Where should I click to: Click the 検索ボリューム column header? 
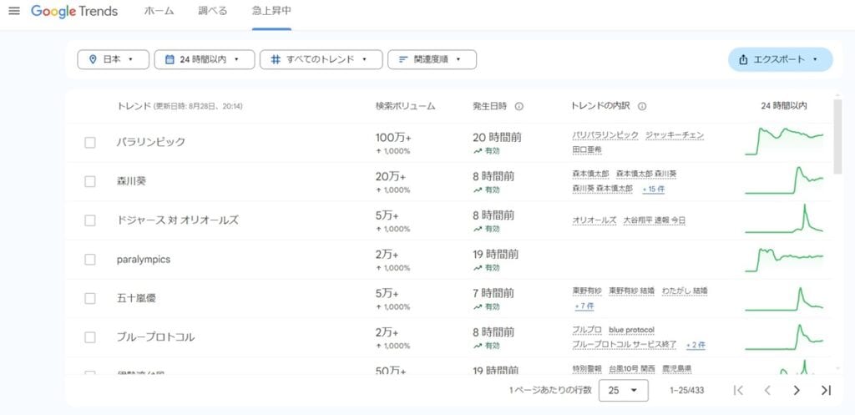[x=405, y=106]
